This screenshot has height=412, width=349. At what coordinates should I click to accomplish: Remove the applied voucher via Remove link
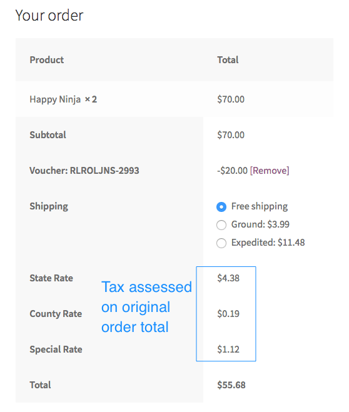pyautogui.click(x=270, y=171)
